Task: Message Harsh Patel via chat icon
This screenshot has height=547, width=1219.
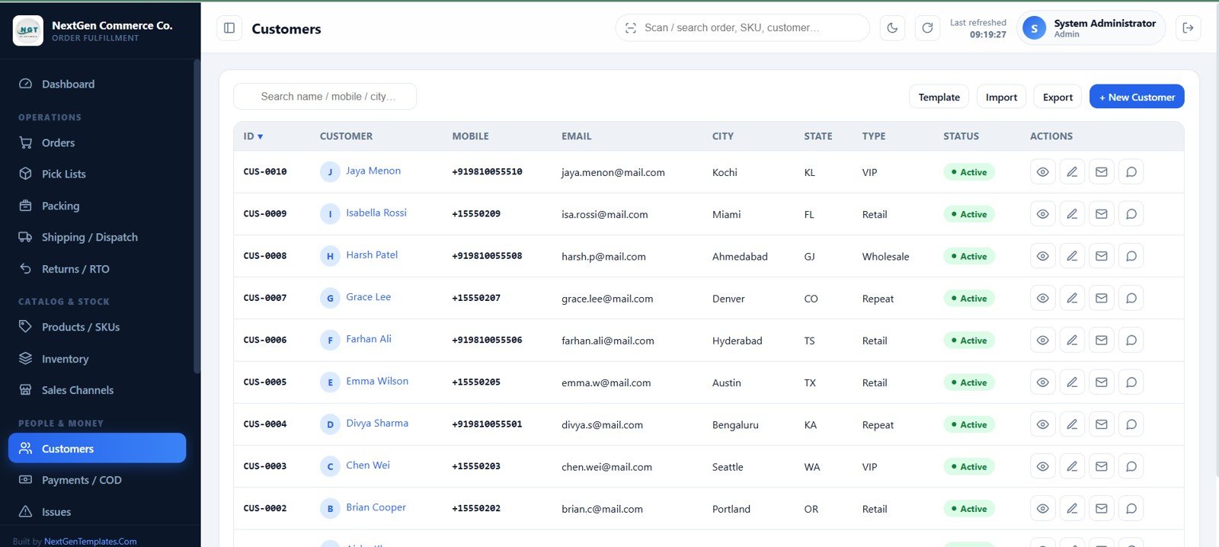Action: click(1131, 256)
